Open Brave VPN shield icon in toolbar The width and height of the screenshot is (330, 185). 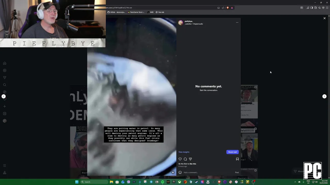323,8
